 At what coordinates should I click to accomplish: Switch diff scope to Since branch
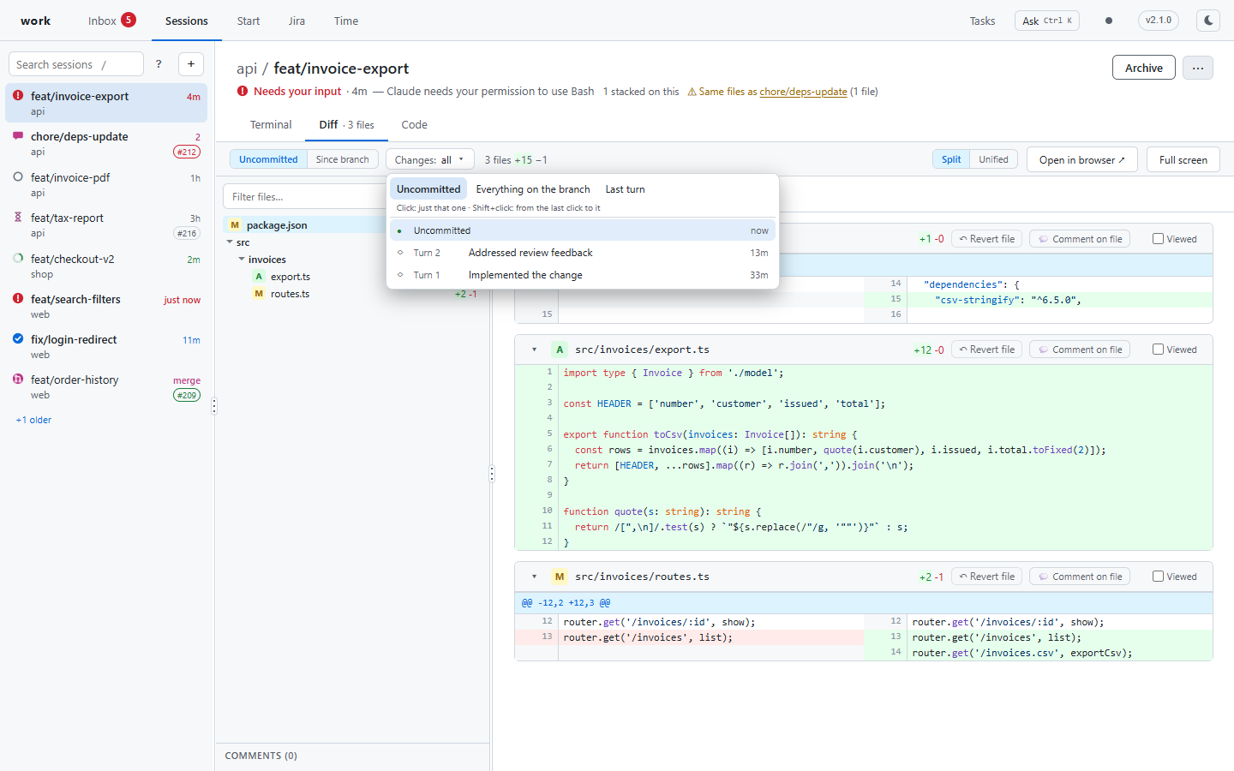point(342,159)
